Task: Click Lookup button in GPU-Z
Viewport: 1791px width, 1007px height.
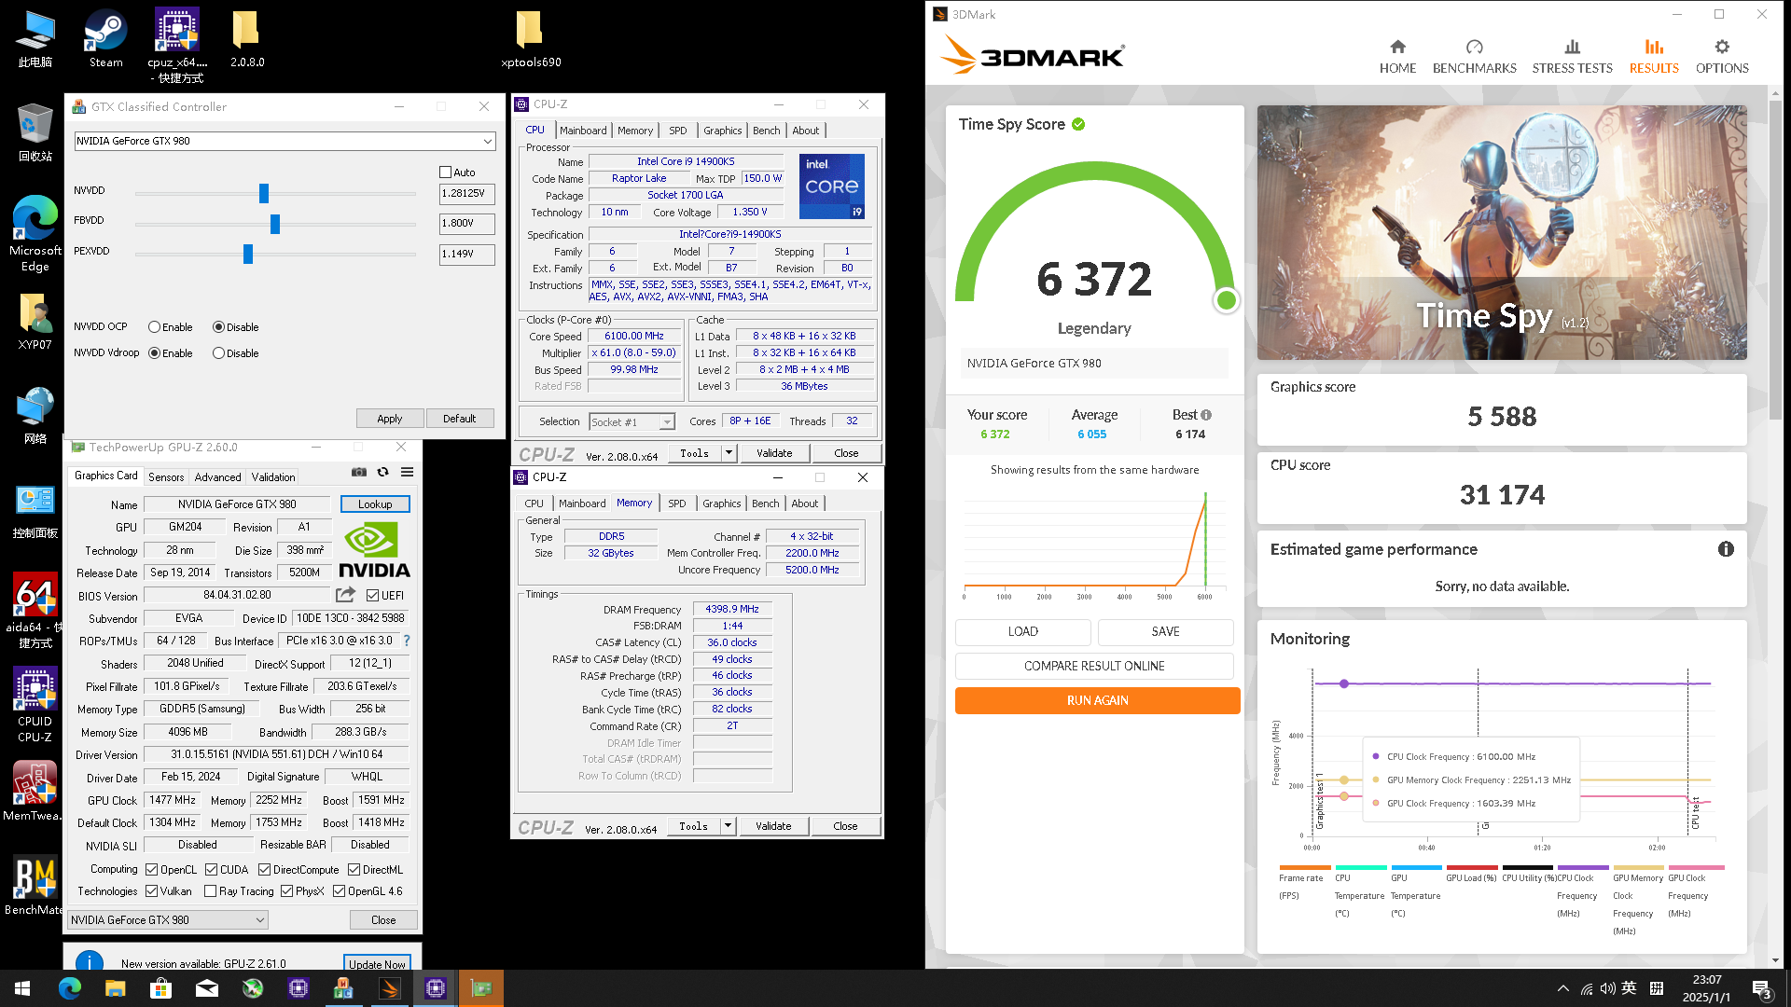Action: (x=375, y=504)
